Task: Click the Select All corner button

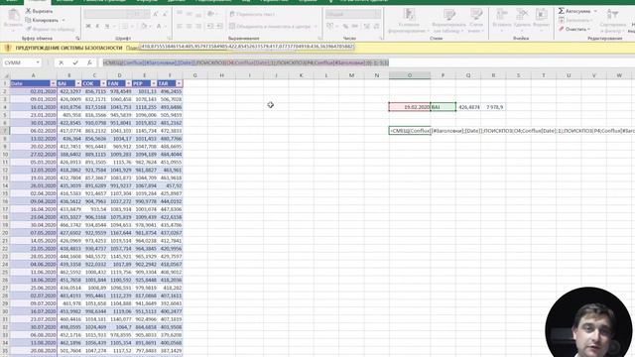Action: tap(5, 75)
